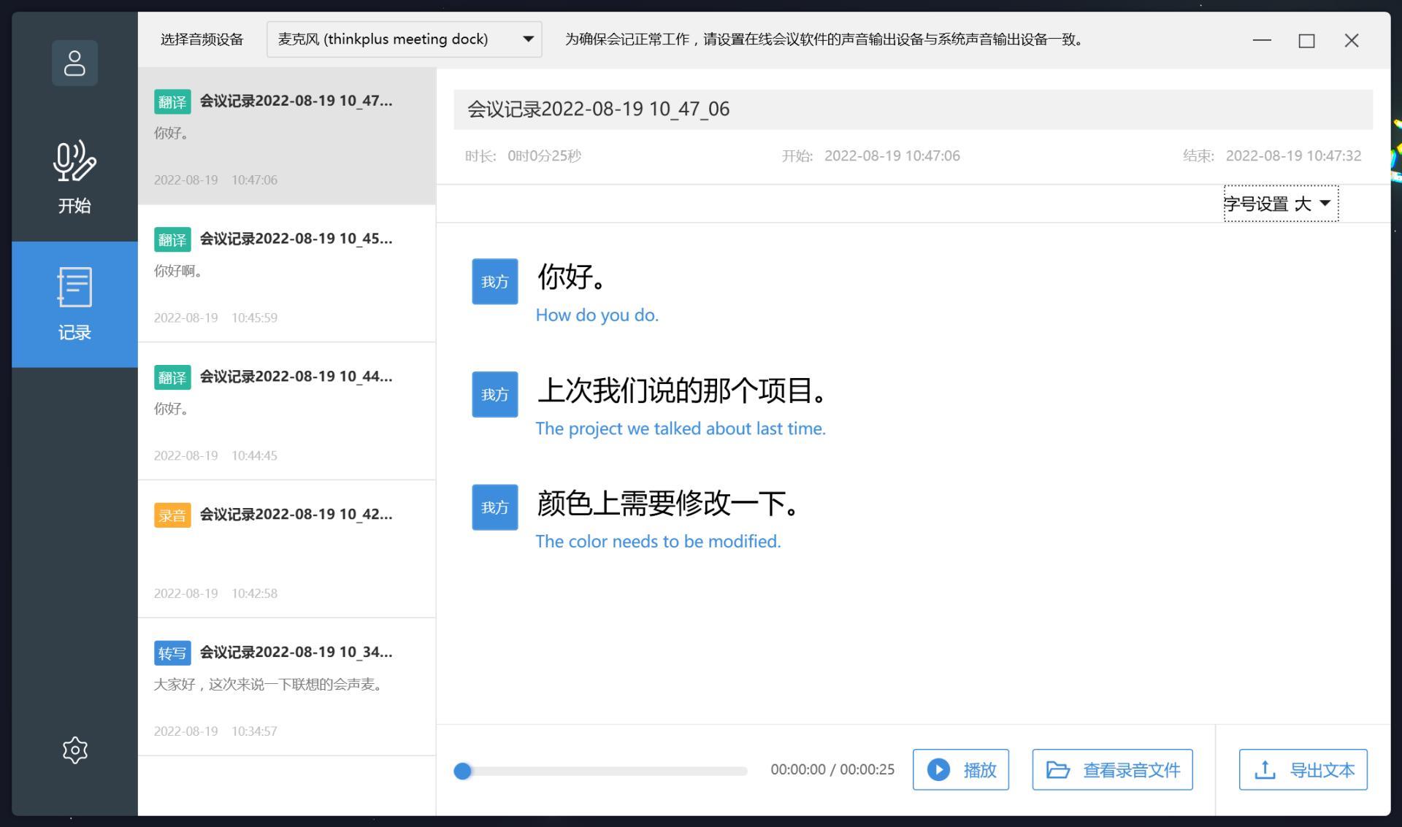
Task: Click the orange 录音 badge on the 10_42 record
Action: [x=172, y=515]
